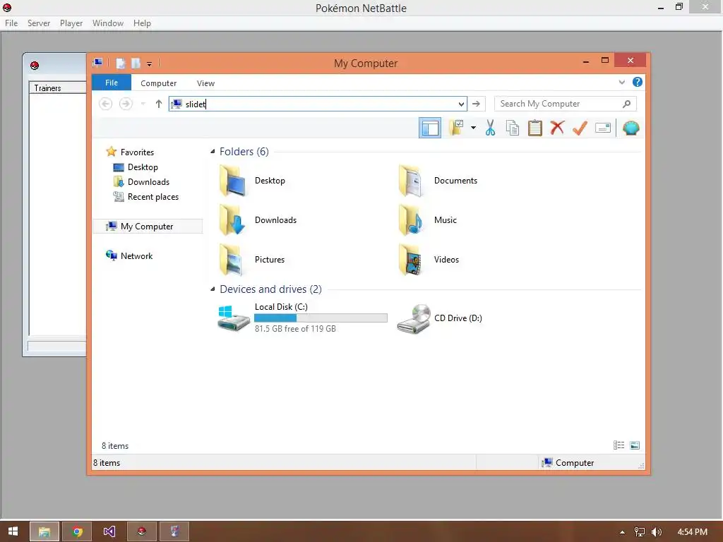Click the blue Help question mark icon
The height and width of the screenshot is (542, 723).
[638, 82]
